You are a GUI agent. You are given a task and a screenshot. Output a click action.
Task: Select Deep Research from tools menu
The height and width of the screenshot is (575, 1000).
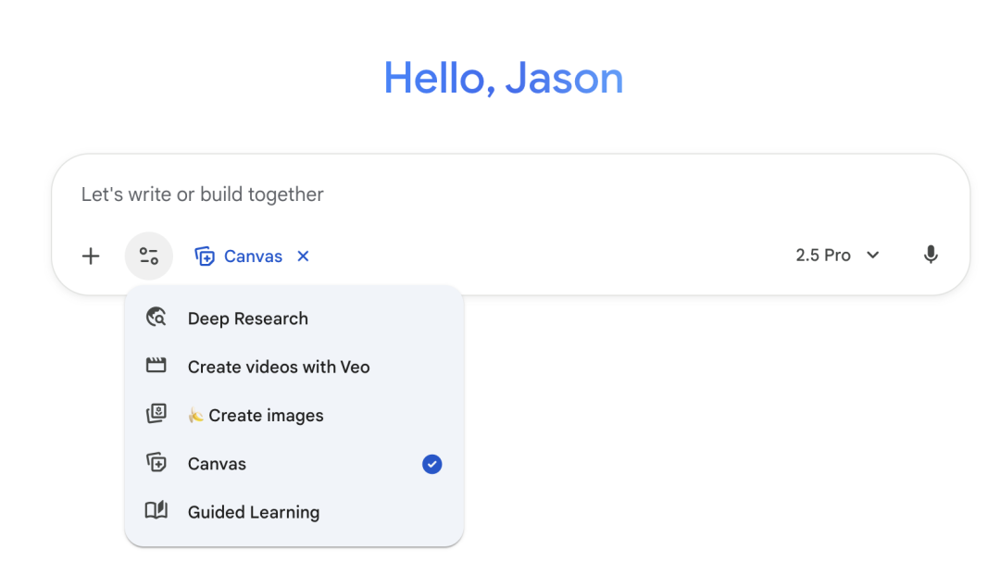(247, 319)
